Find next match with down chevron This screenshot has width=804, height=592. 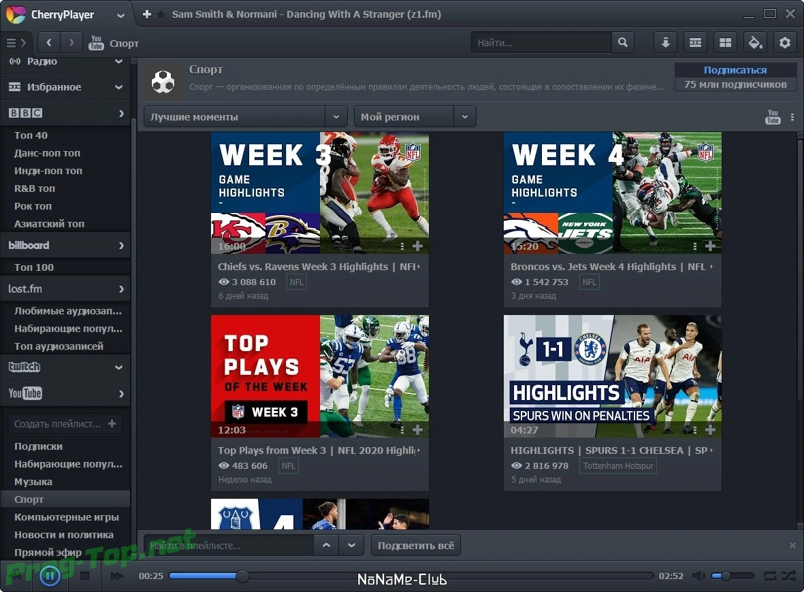pyautogui.click(x=351, y=545)
